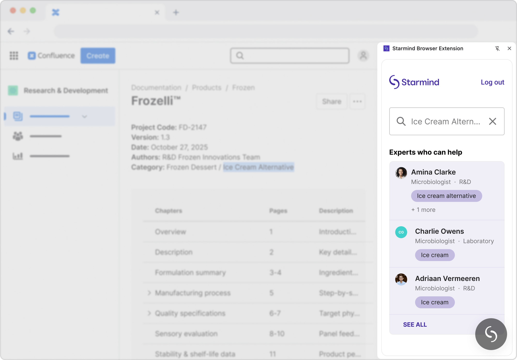Click the Create button
The image size is (517, 360).
coord(98,55)
